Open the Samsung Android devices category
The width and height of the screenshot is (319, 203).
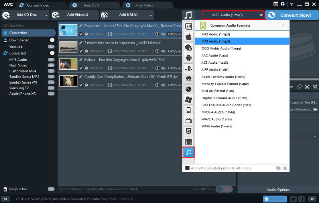pyautogui.click(x=189, y=48)
